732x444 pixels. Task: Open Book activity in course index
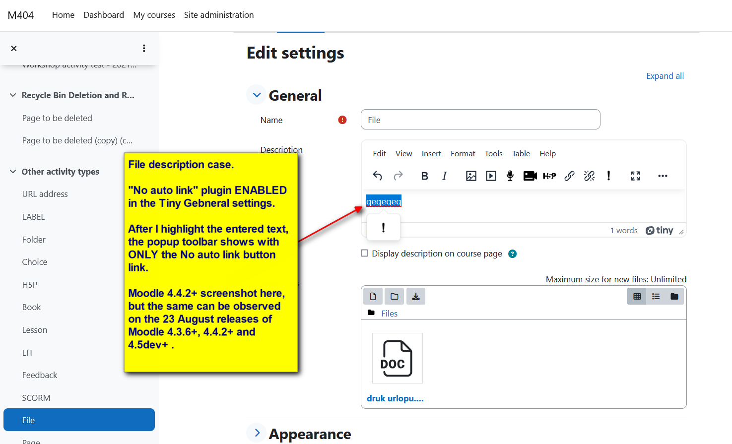tap(31, 307)
